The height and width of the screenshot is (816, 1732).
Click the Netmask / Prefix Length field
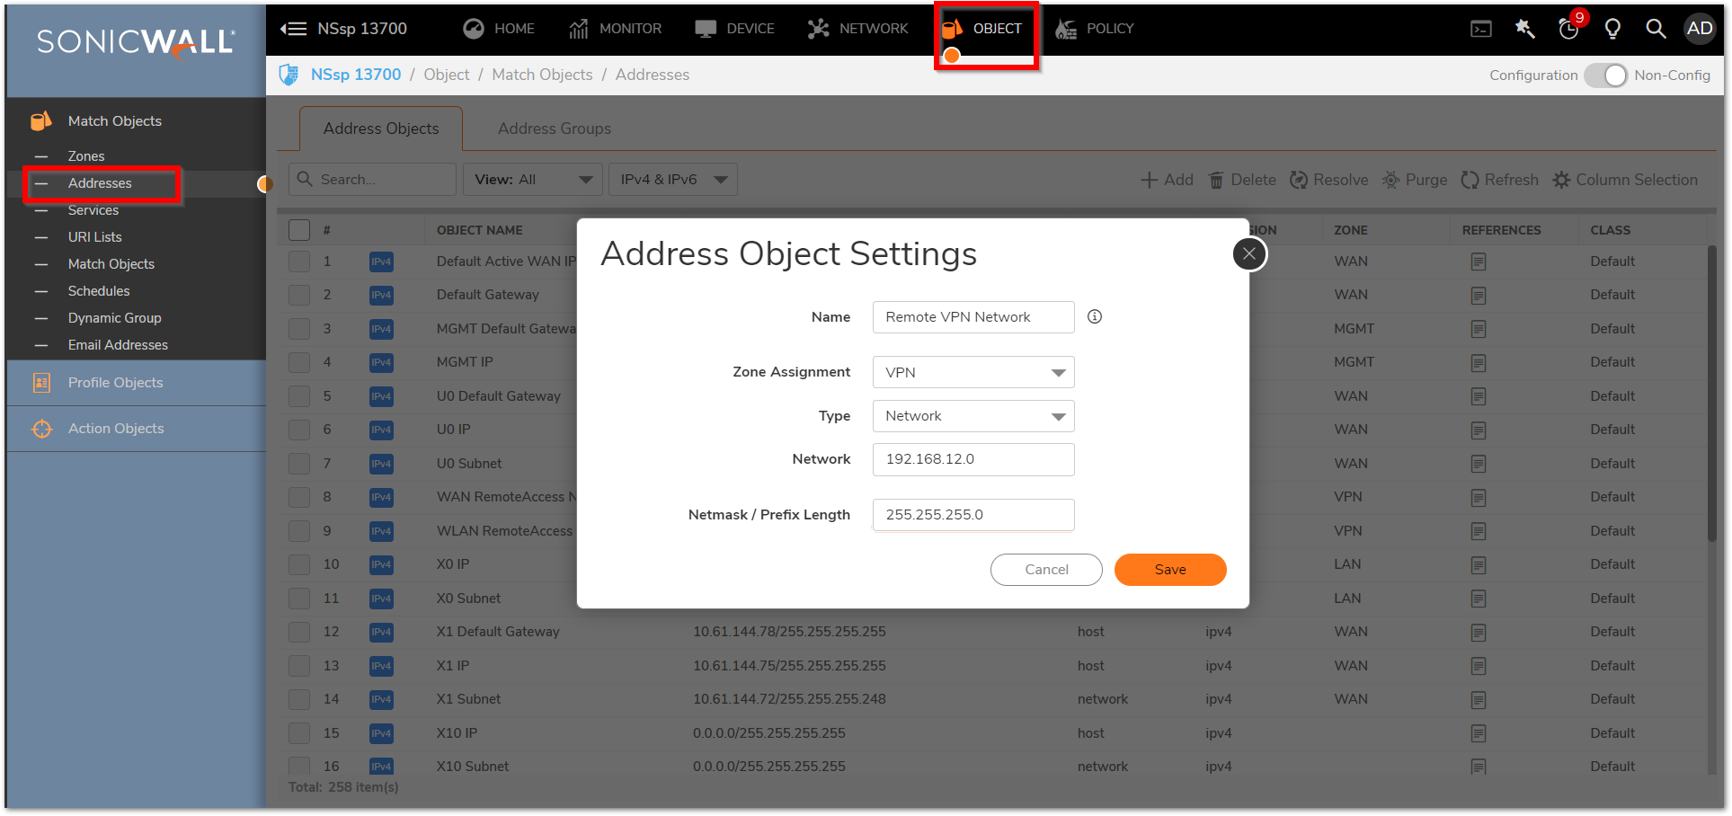tap(973, 515)
